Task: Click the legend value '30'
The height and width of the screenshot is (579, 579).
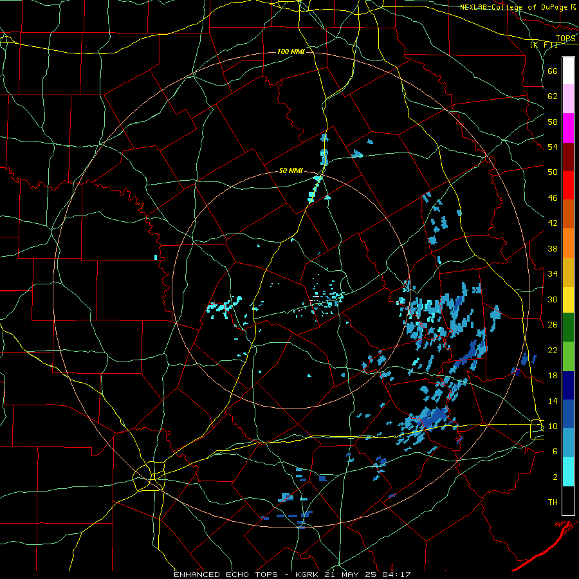Action: click(553, 299)
